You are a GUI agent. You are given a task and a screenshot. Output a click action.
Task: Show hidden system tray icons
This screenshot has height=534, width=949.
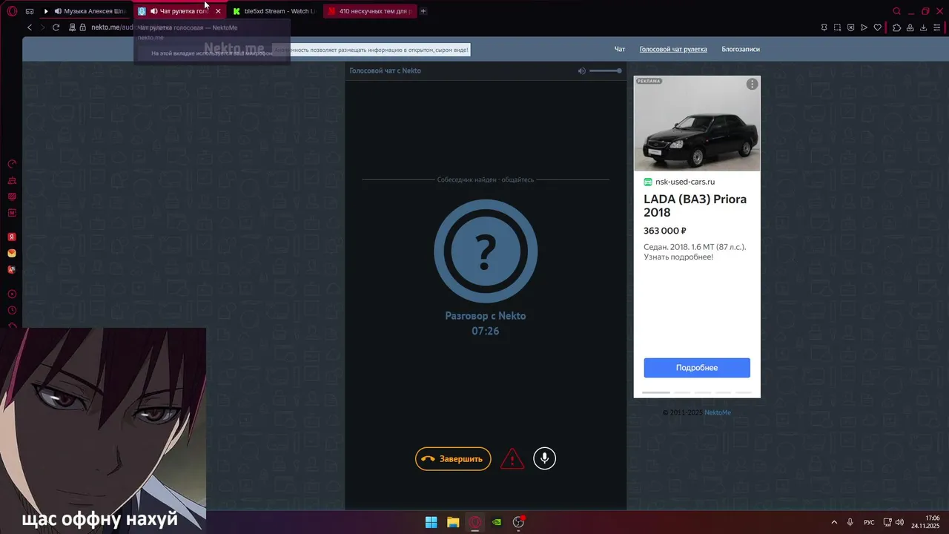[834, 522]
